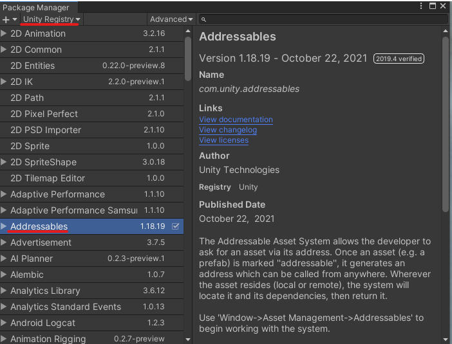The height and width of the screenshot is (344, 452).
Task: Select the 2D Pixel Perfect package
Action: coord(91,114)
